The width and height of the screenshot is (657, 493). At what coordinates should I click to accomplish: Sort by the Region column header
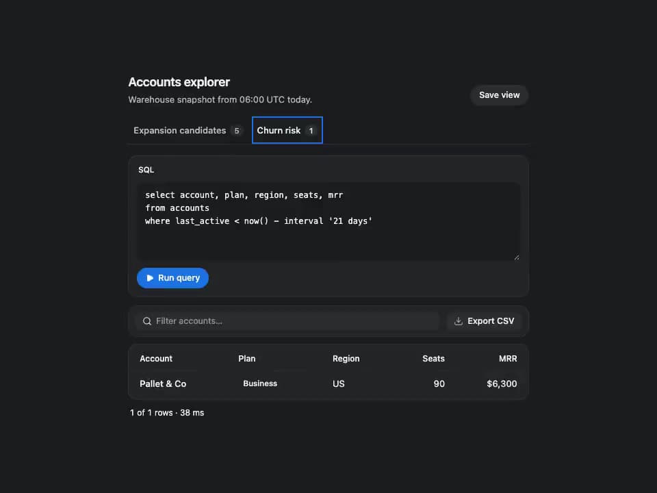(346, 359)
